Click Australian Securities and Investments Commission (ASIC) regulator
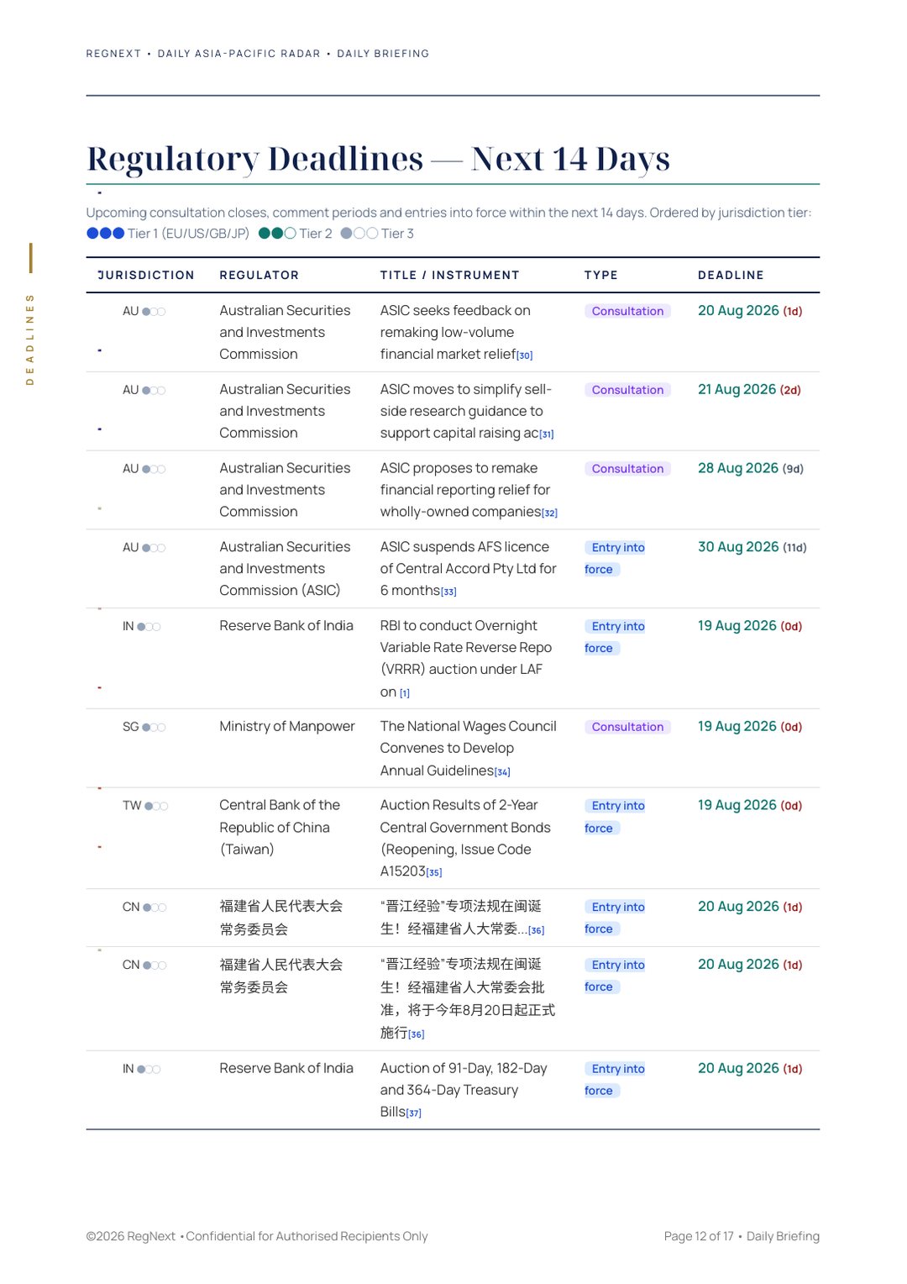 (285, 569)
